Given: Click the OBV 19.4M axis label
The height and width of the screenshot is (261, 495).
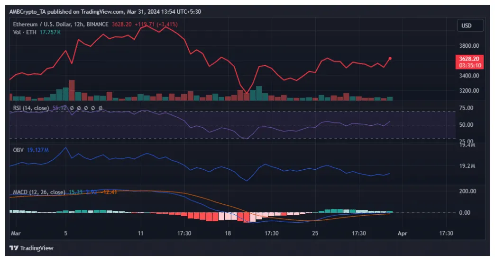Looking at the screenshot, I should (x=467, y=145).
